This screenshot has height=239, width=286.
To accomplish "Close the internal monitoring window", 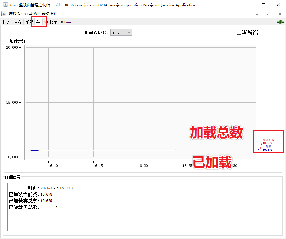I will 279,14.
